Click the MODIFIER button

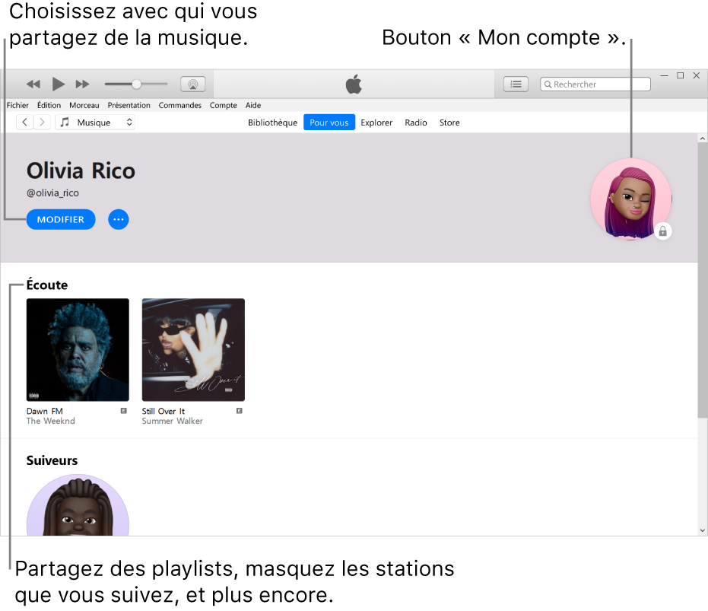pyautogui.click(x=60, y=219)
